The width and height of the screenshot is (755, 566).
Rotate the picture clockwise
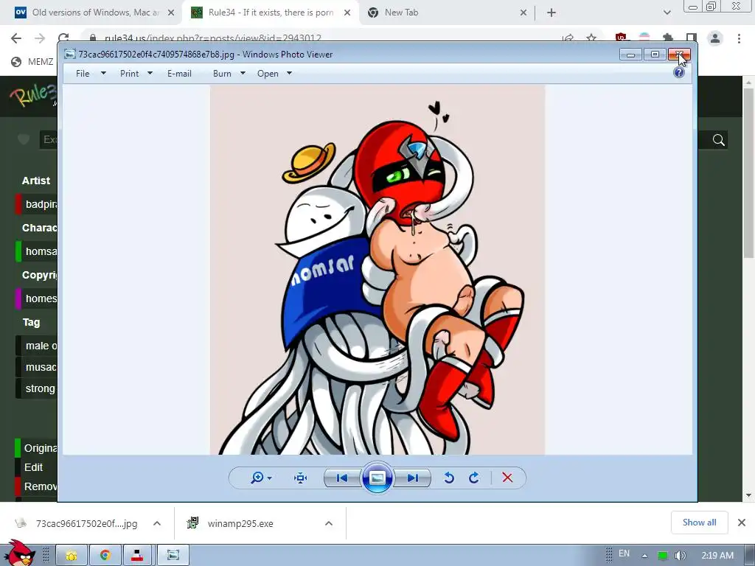(474, 478)
